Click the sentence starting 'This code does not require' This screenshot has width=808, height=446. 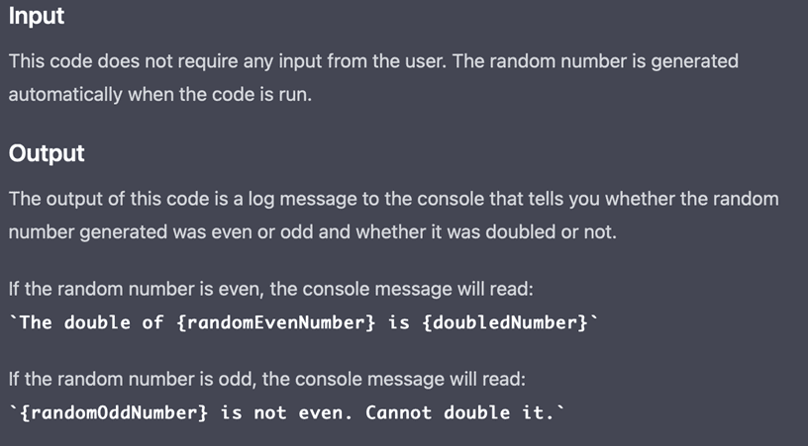coord(229,61)
